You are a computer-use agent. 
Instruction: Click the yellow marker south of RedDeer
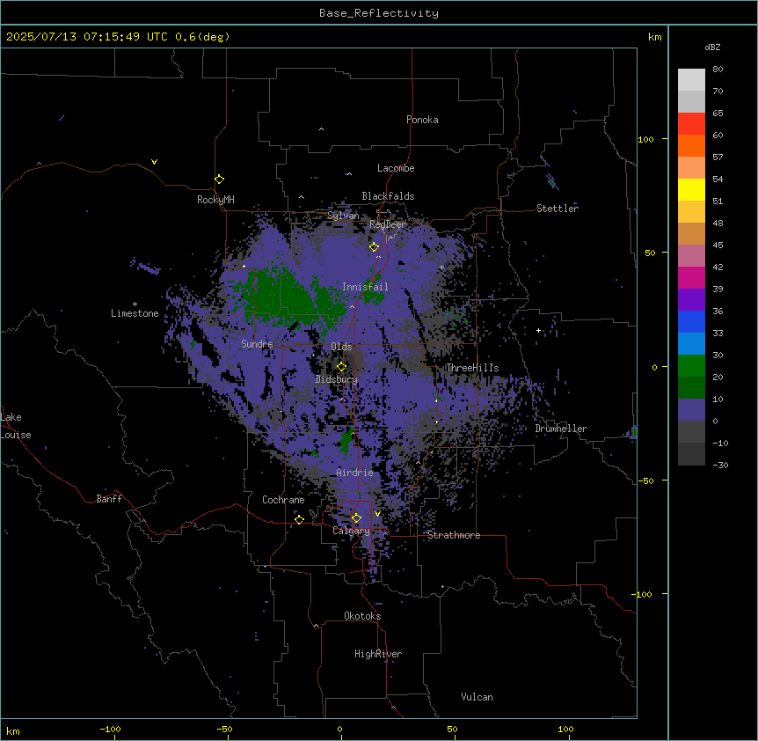[x=375, y=247]
